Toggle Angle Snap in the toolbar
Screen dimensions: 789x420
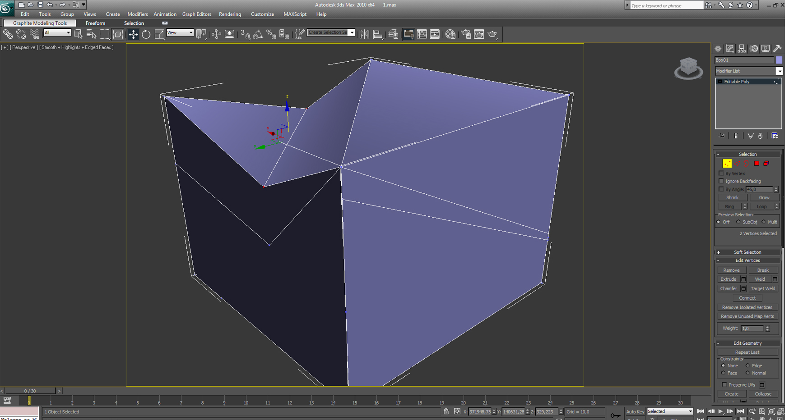[x=258, y=34]
